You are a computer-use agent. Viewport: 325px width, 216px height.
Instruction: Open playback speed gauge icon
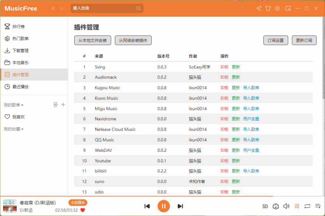276,206
